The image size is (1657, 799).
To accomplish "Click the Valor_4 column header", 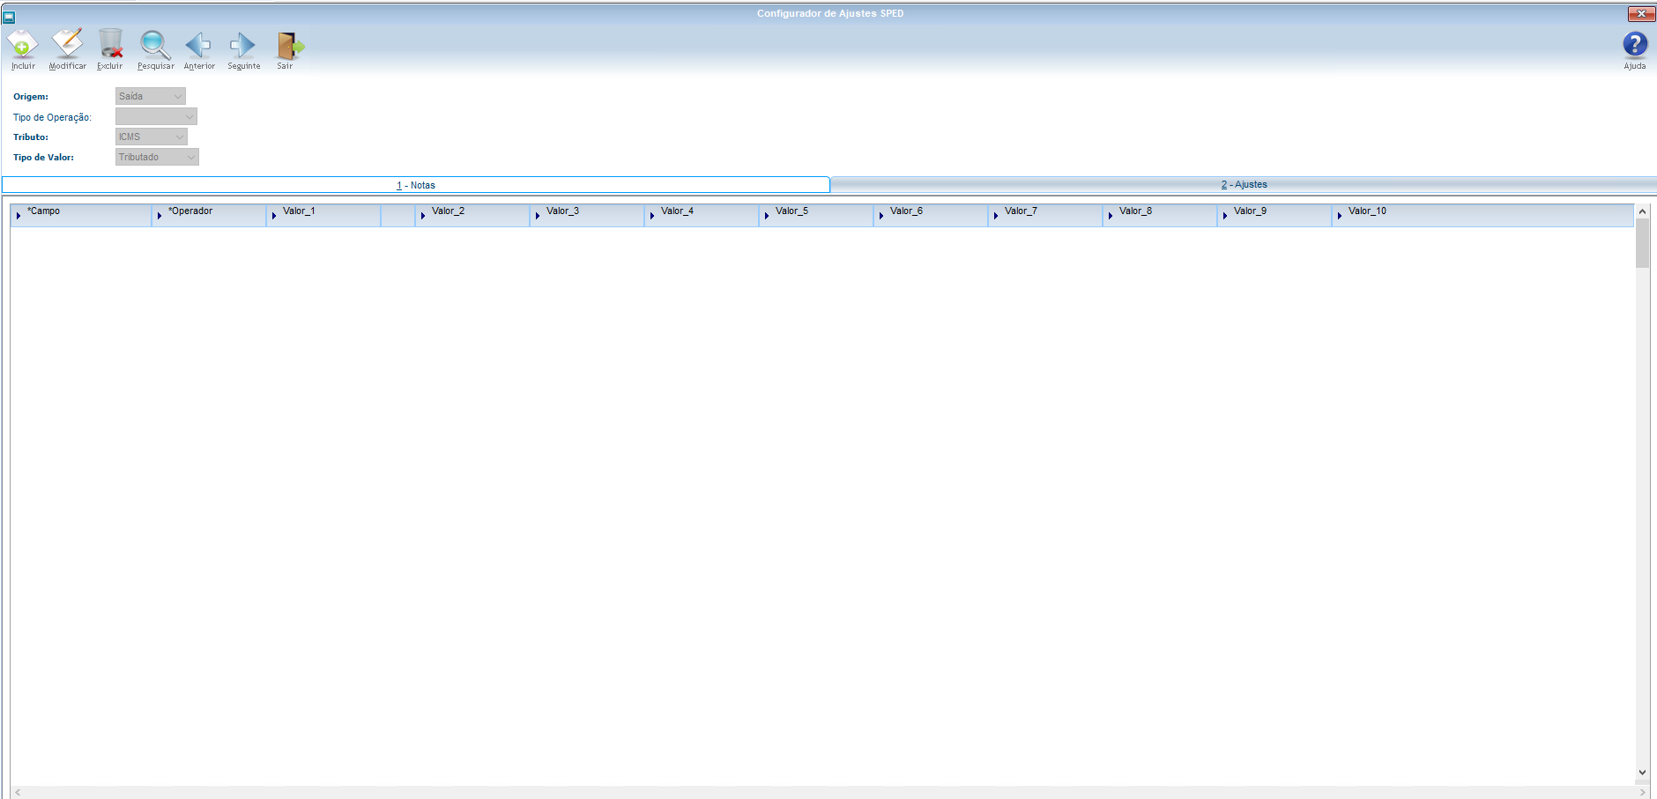I will 702,215.
